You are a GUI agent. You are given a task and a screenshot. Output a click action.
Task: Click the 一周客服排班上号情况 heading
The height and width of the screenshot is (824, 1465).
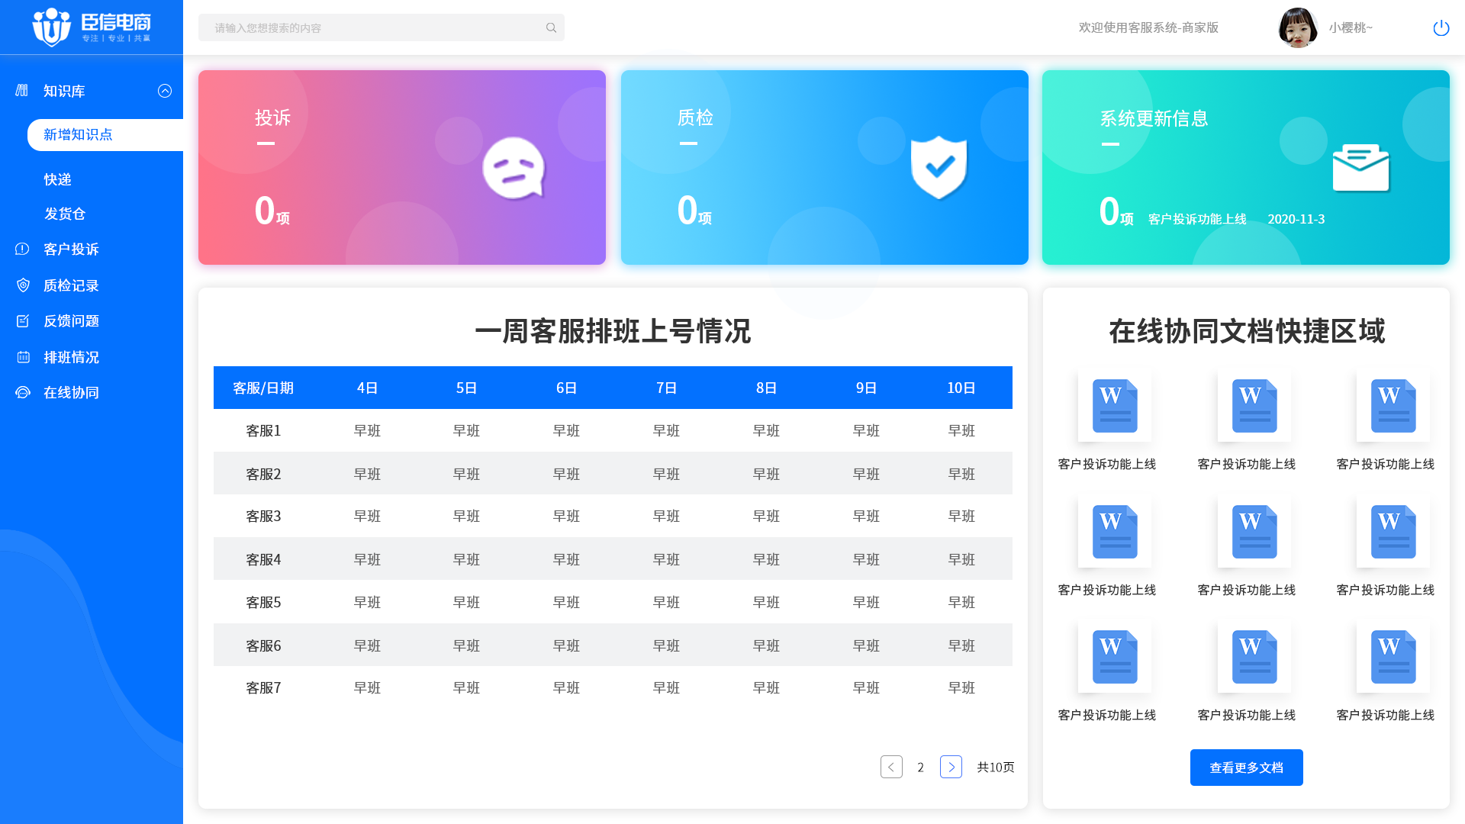[613, 331]
